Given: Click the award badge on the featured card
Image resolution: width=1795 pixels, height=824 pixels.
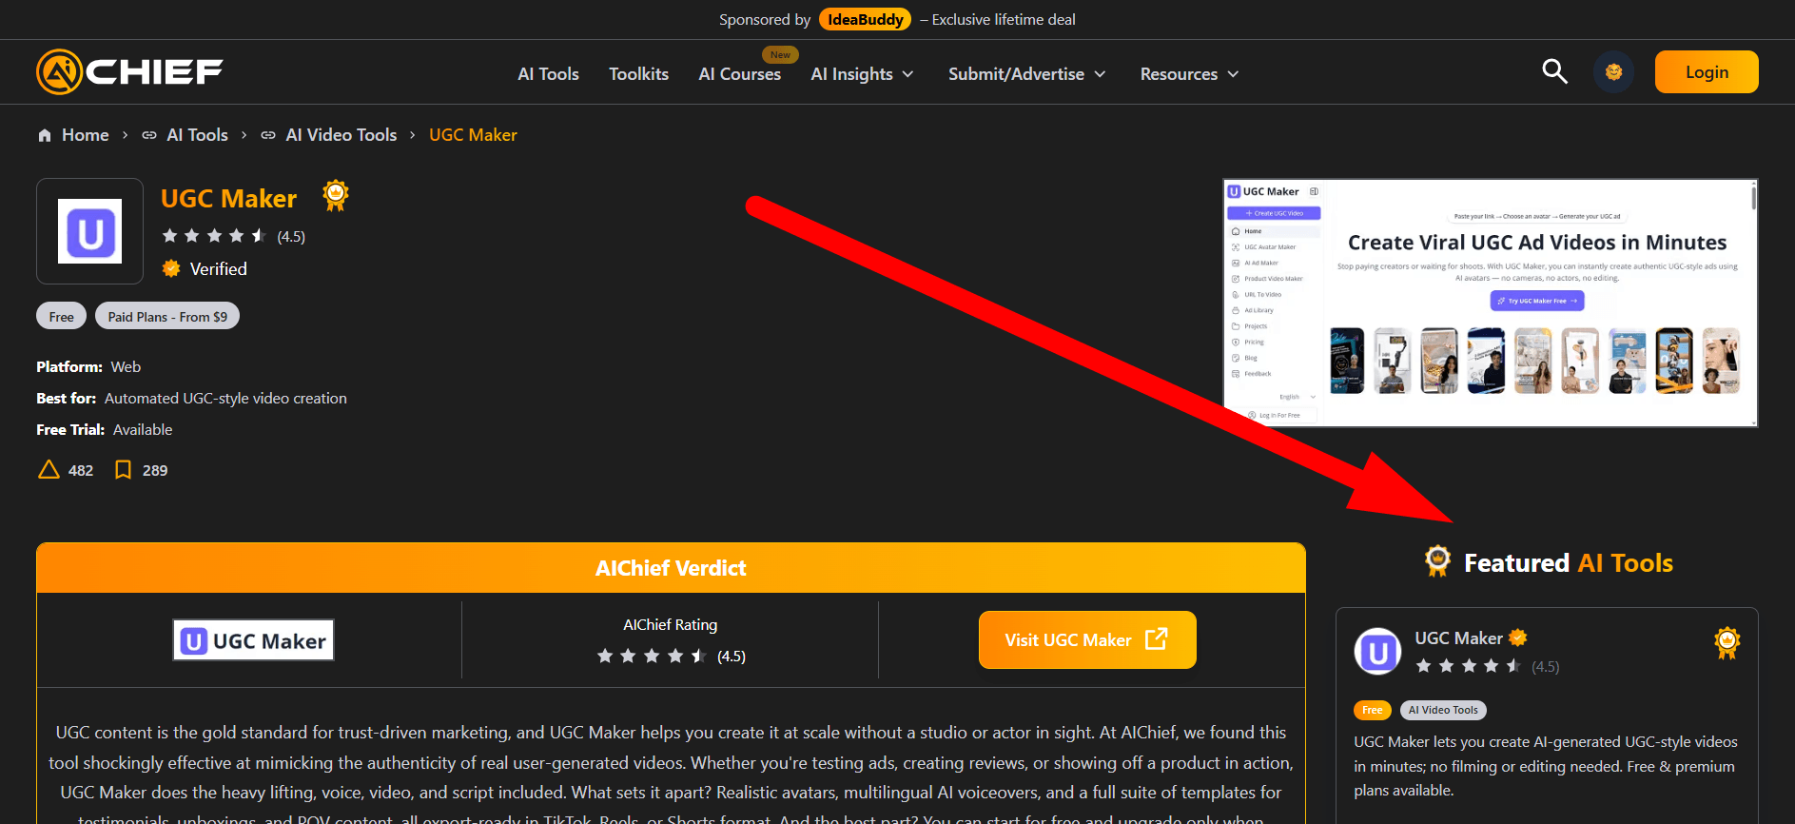Looking at the screenshot, I should (x=1727, y=643).
